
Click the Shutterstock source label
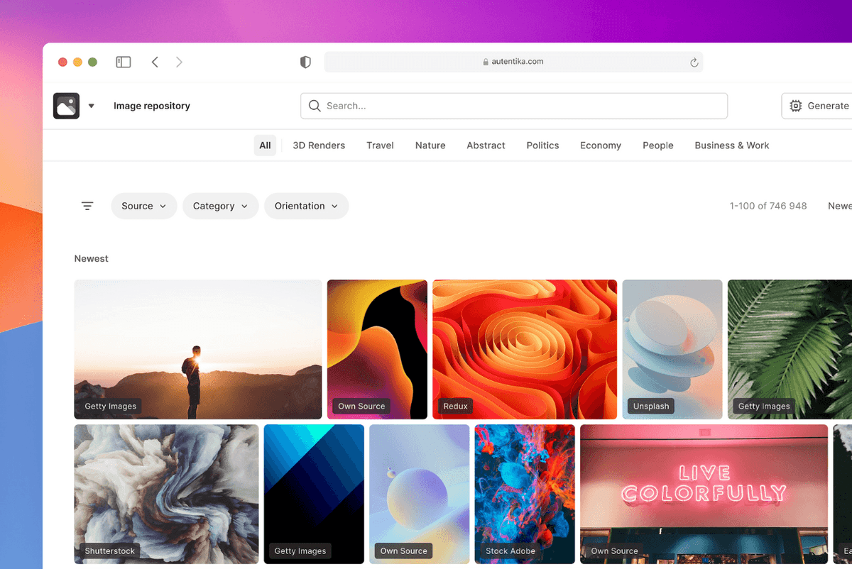[x=110, y=551]
